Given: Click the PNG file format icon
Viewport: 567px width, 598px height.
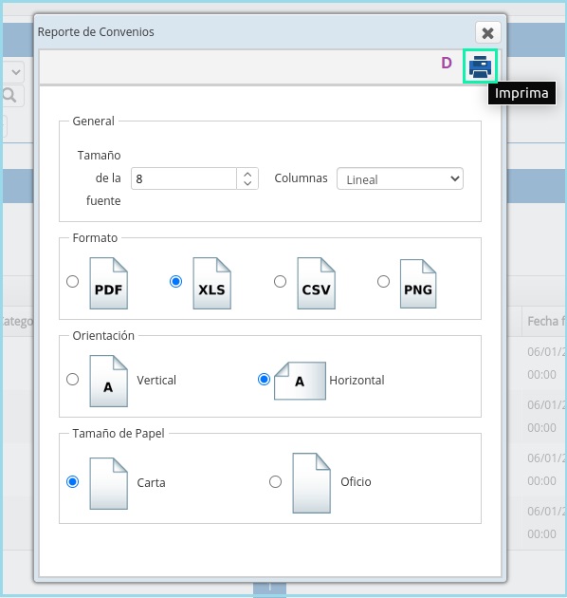Looking at the screenshot, I should pyautogui.click(x=418, y=284).
